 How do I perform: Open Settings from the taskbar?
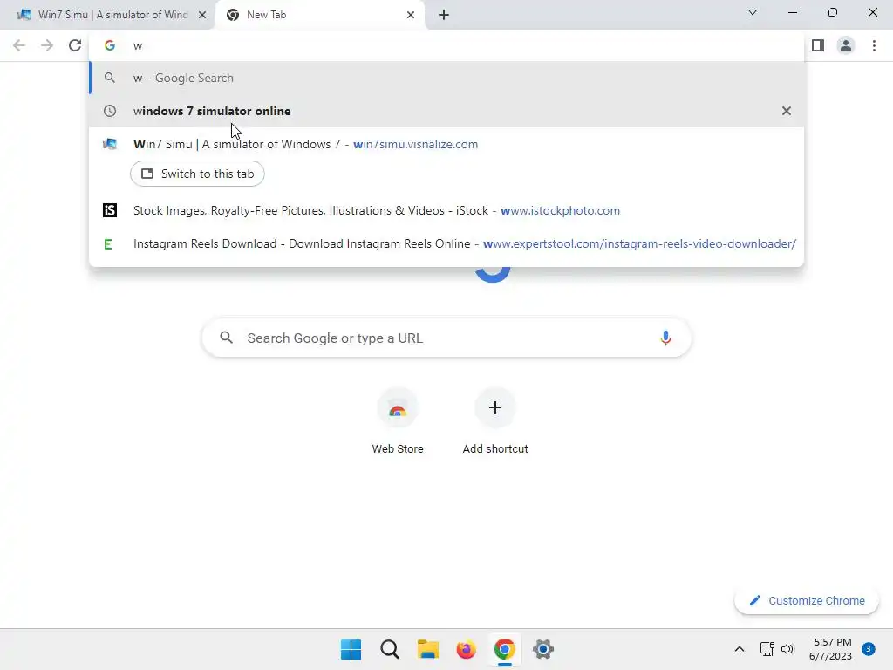click(542, 649)
